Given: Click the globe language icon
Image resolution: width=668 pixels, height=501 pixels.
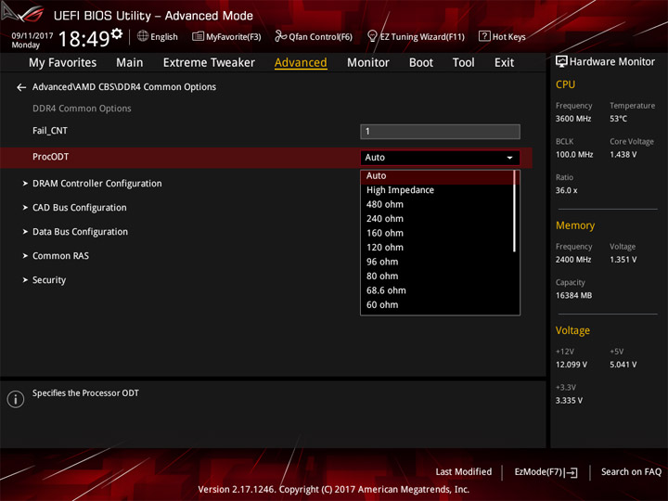Looking at the screenshot, I should [143, 36].
